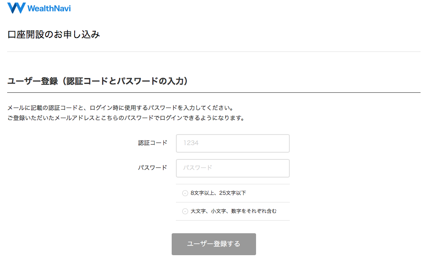
Task: Click the 大文字、小文字、数字をそれぞれ含む requirement text
Action: click(234, 211)
